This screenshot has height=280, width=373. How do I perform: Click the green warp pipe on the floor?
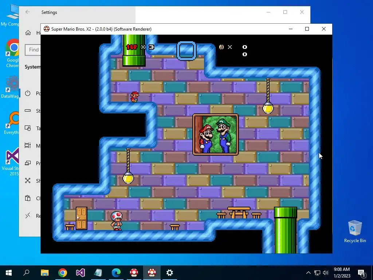(x=286, y=230)
